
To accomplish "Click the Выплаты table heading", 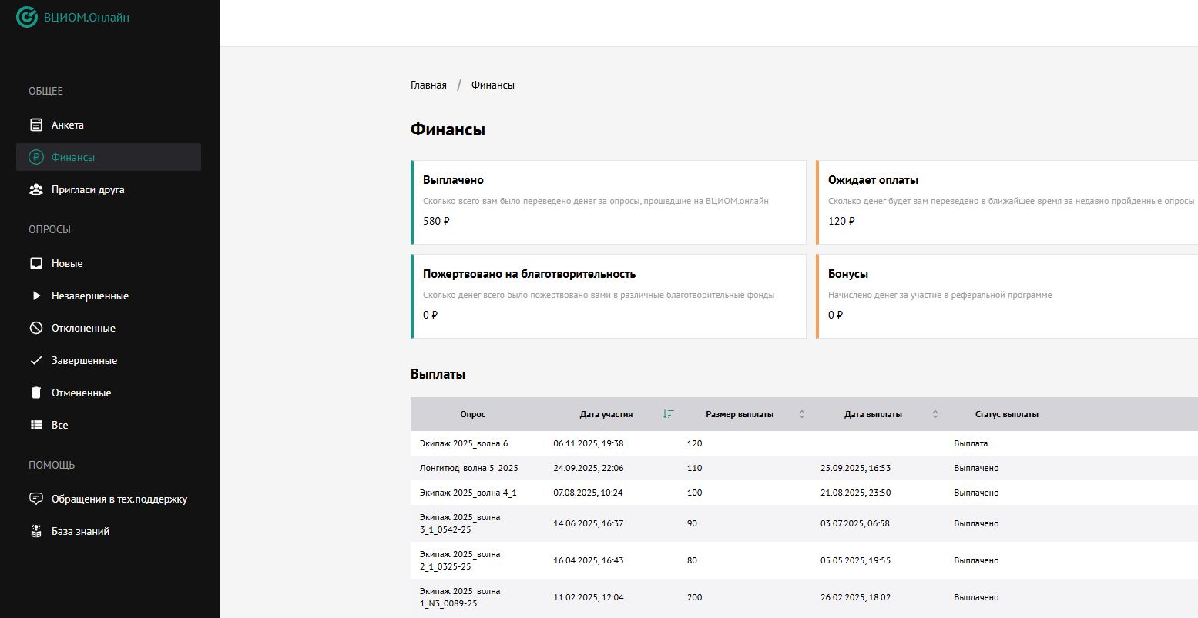I will [x=438, y=374].
